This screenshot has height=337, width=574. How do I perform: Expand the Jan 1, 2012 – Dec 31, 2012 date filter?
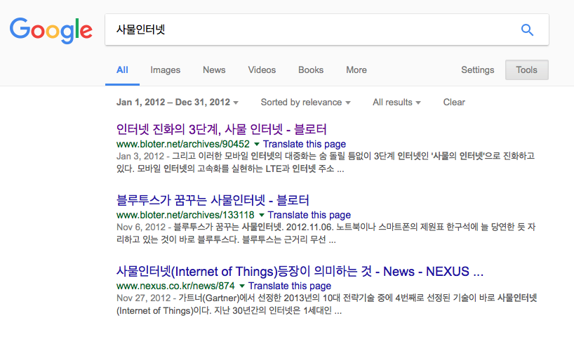click(x=177, y=103)
